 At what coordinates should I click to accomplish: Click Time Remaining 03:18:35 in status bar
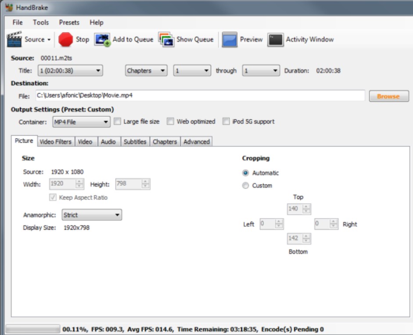(217, 329)
